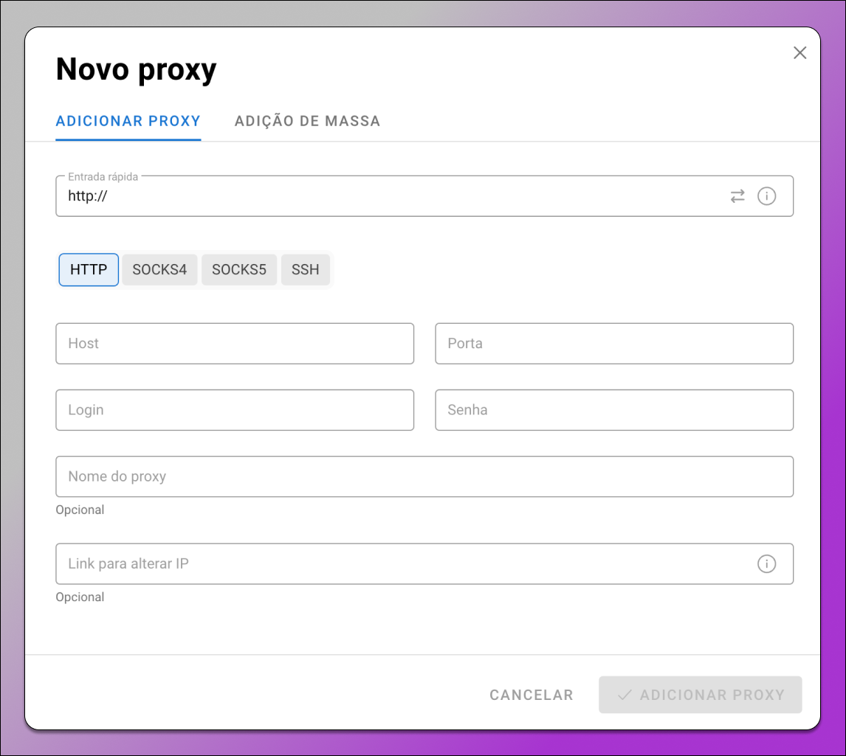Focus the Login field
The height and width of the screenshot is (756, 846).
click(x=235, y=410)
